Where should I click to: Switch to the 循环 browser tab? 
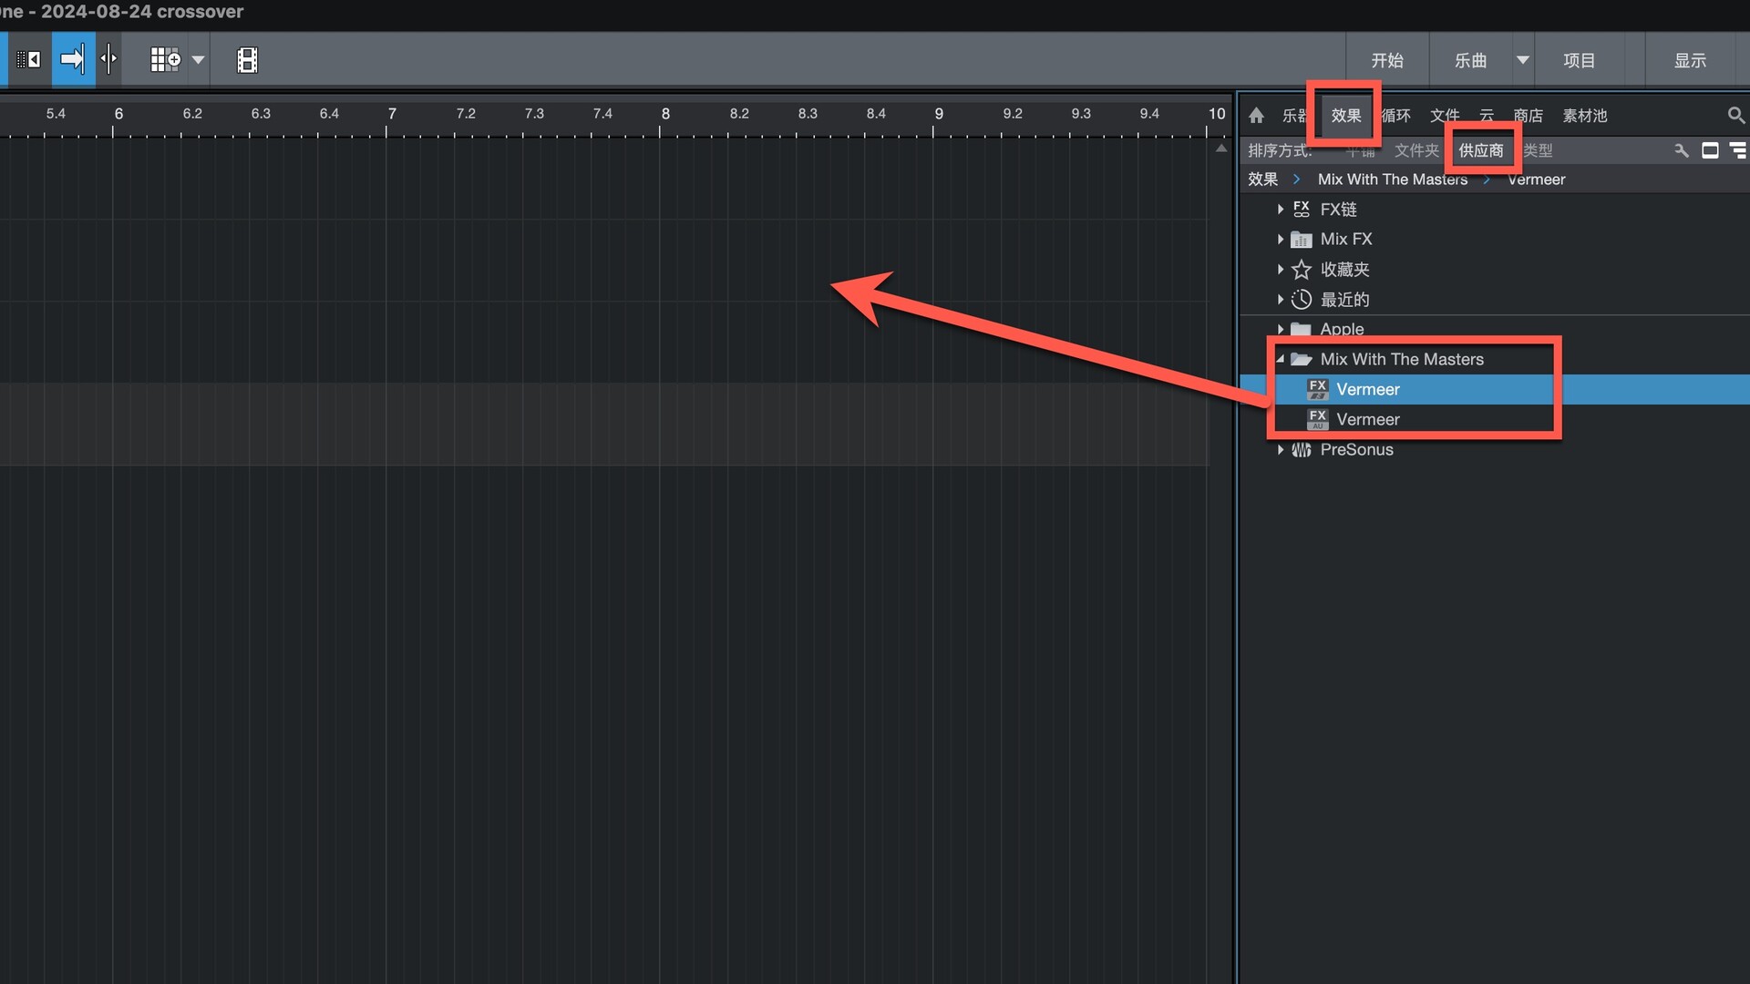[1396, 116]
